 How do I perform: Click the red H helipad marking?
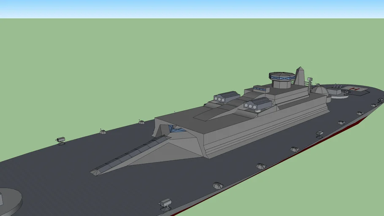[354, 89]
